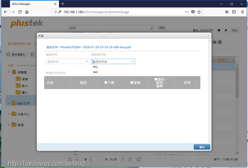
Task: Toggle the 下載 download permission checkbox
Action: pos(106,82)
